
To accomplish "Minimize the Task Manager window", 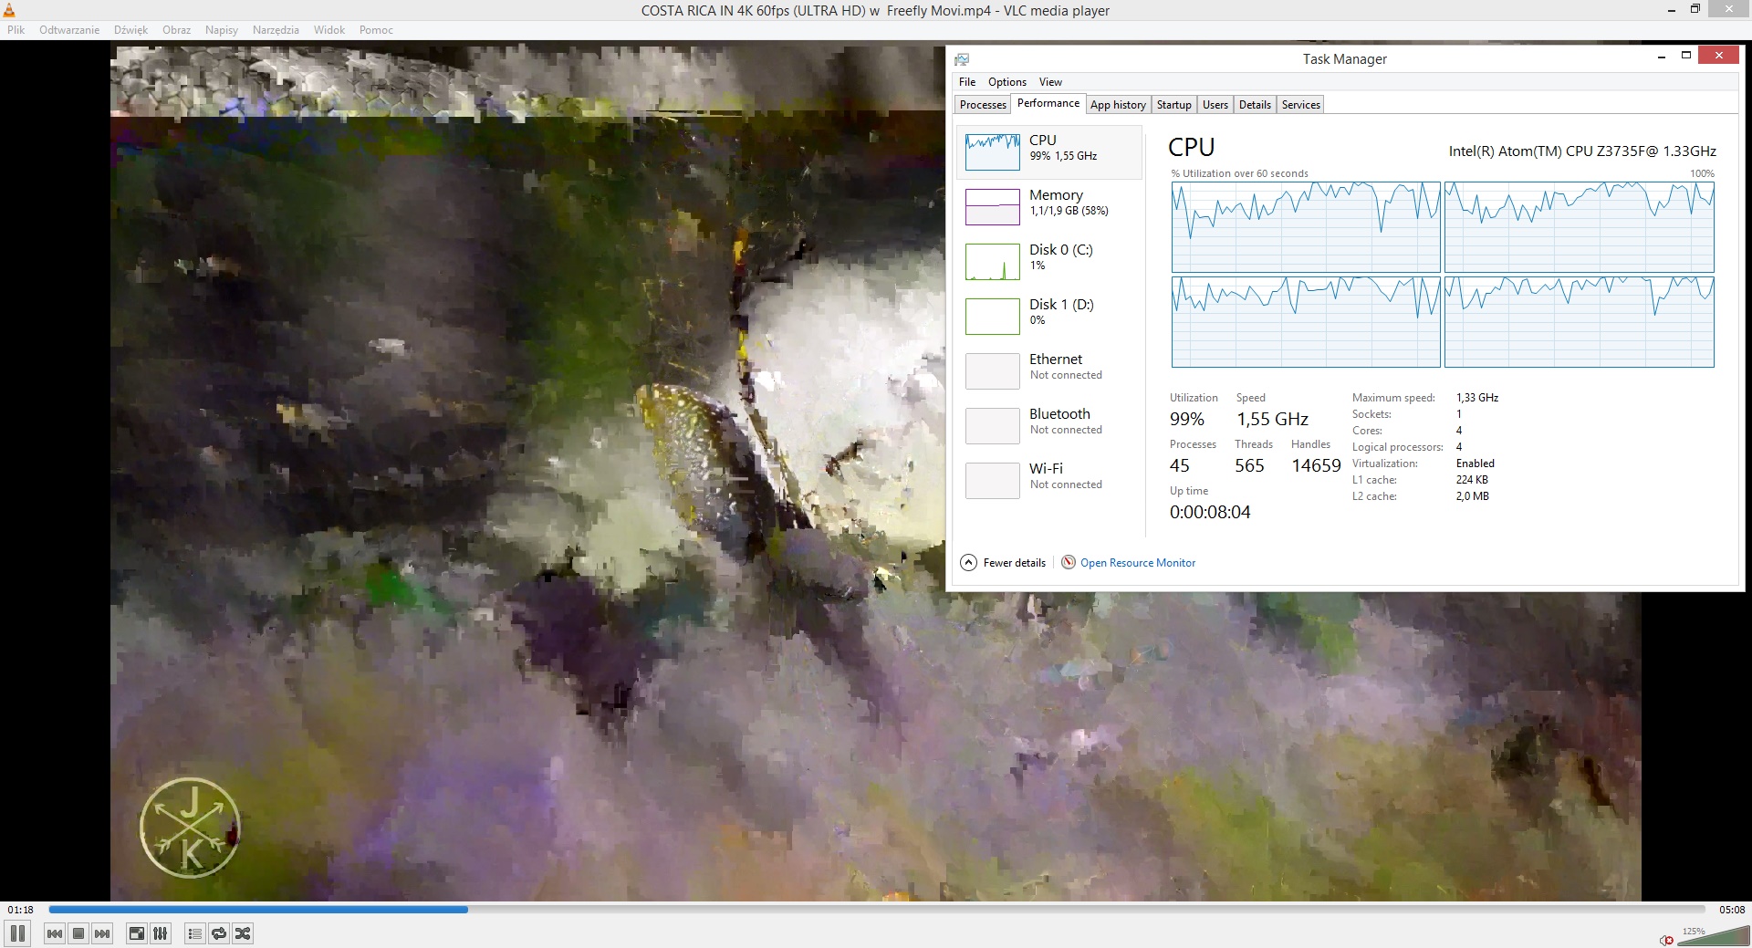I will (1661, 57).
